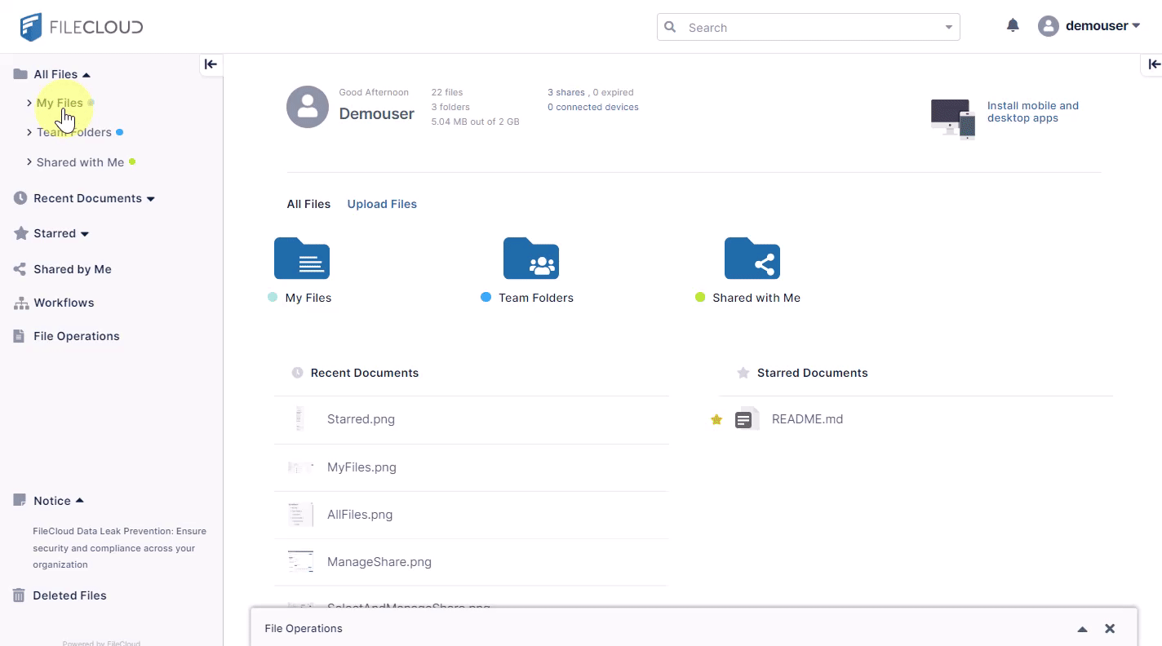Click in the Search input field
This screenshot has height=646, width=1162.
[x=808, y=28]
